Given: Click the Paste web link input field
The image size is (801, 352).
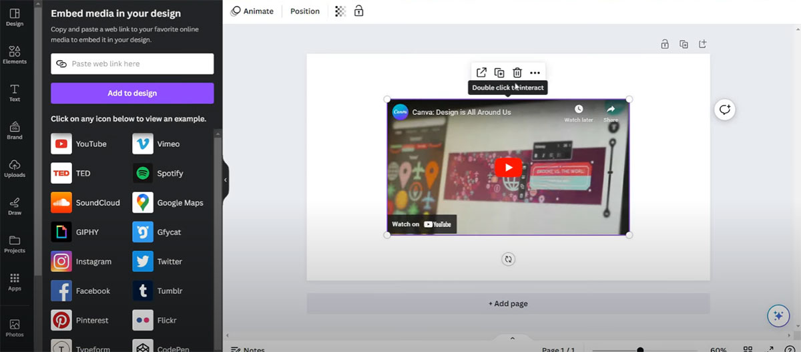Looking at the screenshot, I should point(132,63).
